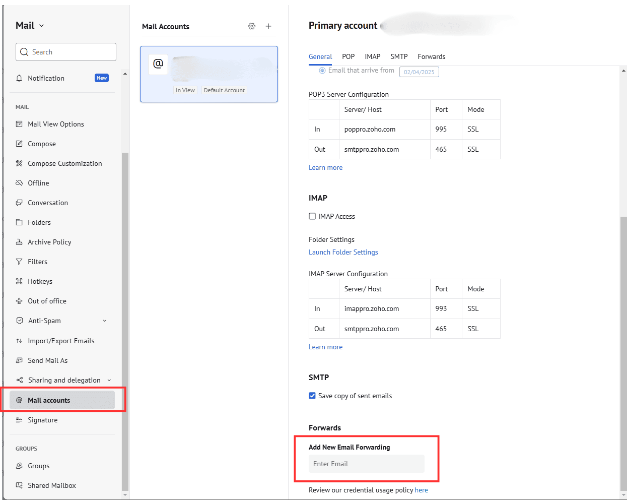Click the search magnifier icon
The height and width of the screenshot is (501, 627).
pos(24,52)
